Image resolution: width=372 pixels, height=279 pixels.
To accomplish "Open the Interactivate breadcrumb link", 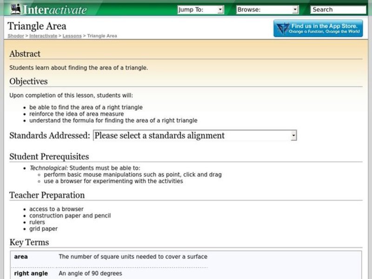I will [43, 36].
